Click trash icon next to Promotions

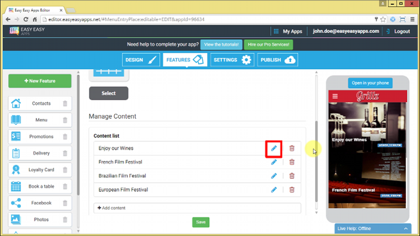(x=65, y=137)
